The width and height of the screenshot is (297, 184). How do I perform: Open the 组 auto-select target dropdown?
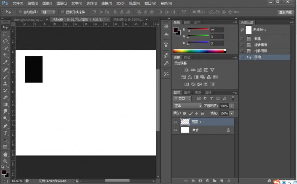48,12
